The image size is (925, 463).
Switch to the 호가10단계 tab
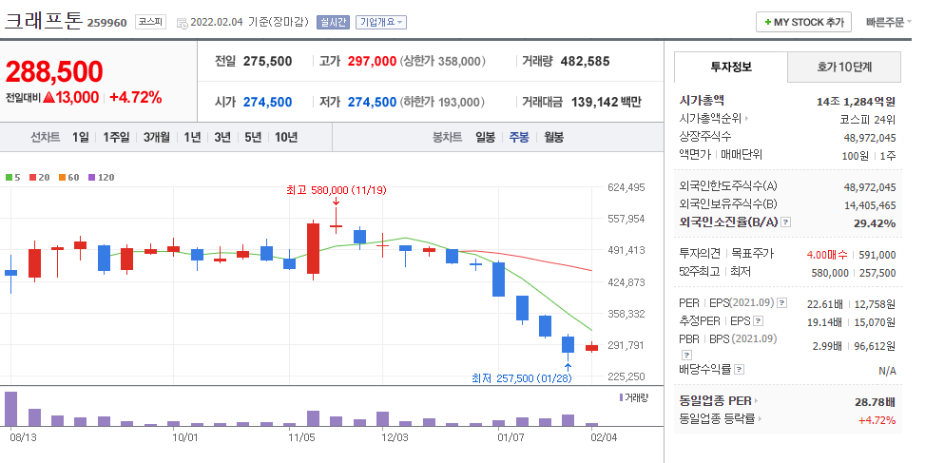[844, 68]
